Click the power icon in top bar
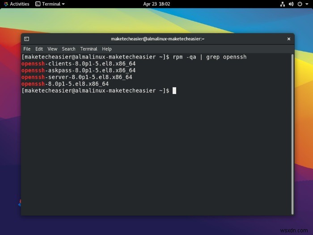This screenshot has width=313, height=235. 300,4
